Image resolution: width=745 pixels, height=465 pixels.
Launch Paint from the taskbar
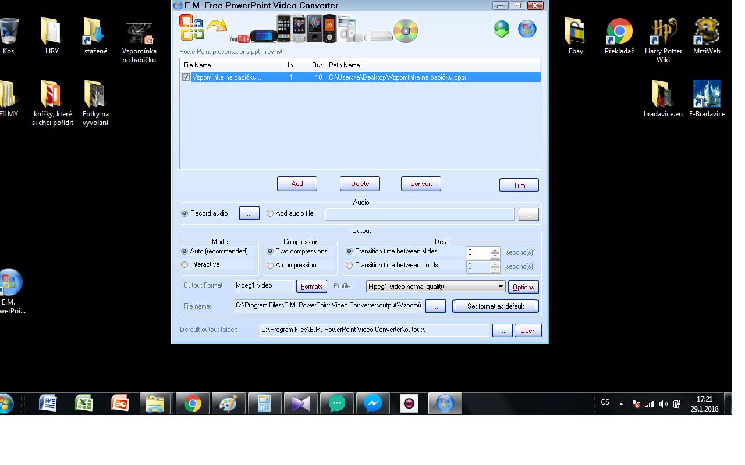point(228,403)
